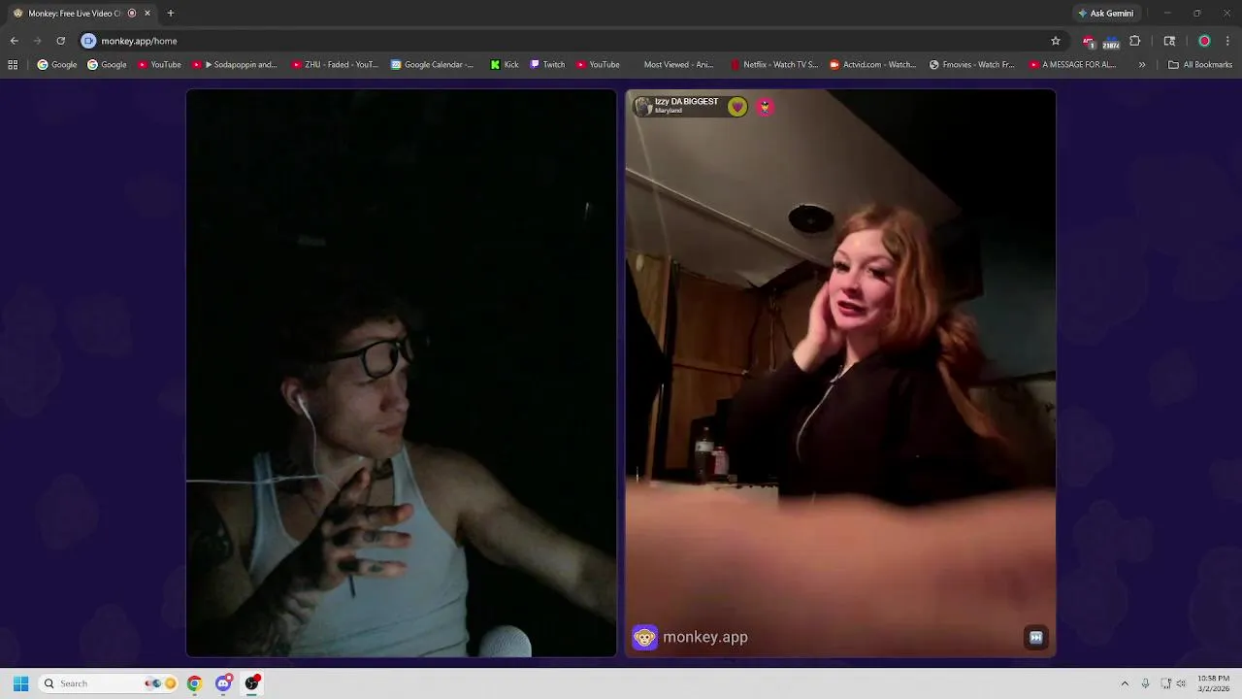Click the extension icon showing 21874
The image size is (1242, 699).
(x=1111, y=41)
